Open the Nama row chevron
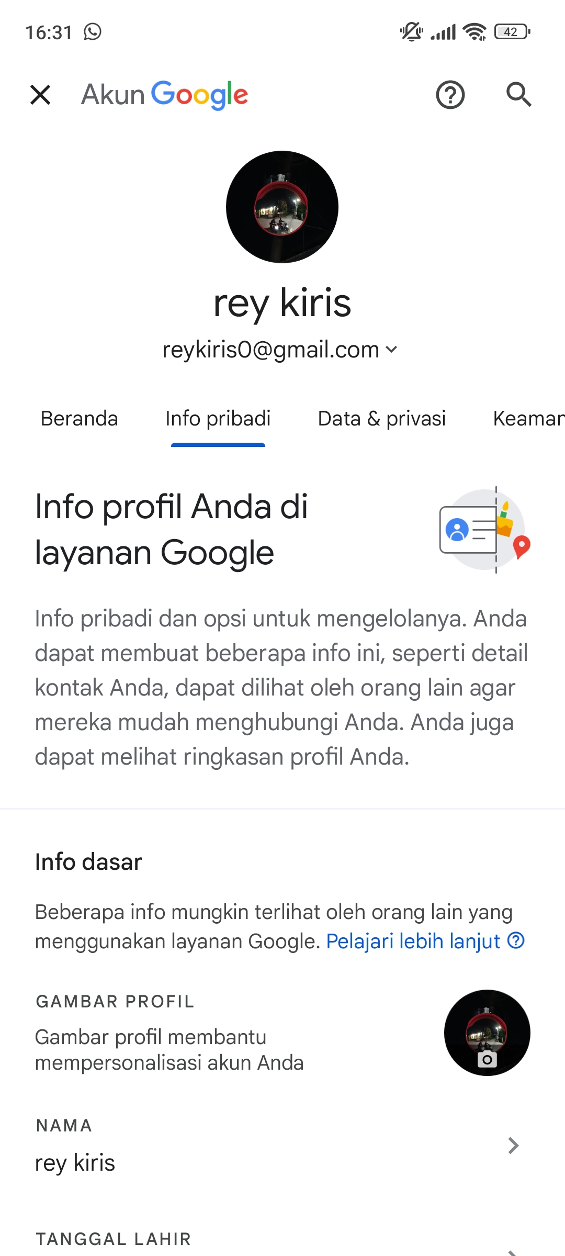The height and width of the screenshot is (1256, 565). (513, 1146)
